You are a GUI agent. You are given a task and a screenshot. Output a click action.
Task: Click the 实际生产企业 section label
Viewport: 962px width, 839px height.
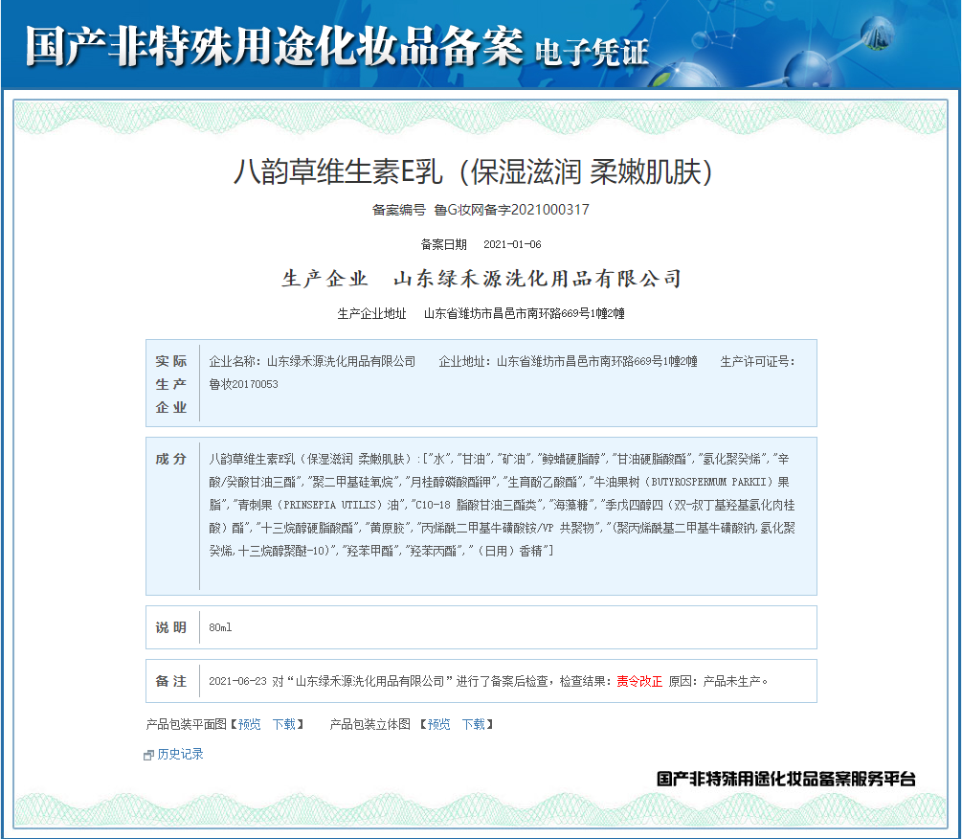171,384
